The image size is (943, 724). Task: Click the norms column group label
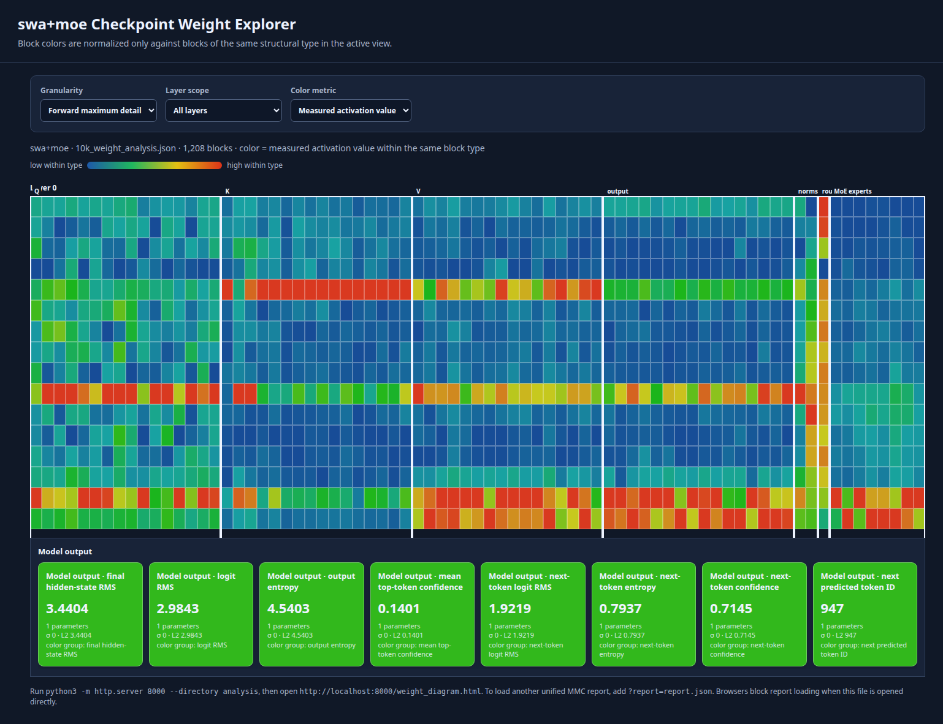[807, 192]
